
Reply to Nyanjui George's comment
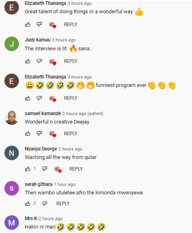(76, 169)
